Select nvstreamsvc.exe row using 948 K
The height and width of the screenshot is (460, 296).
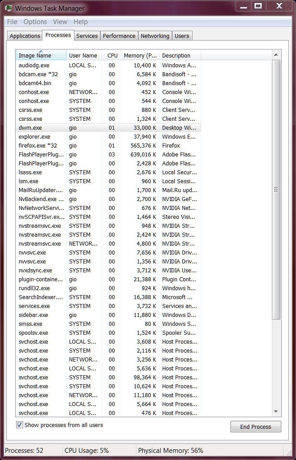(x=108, y=226)
